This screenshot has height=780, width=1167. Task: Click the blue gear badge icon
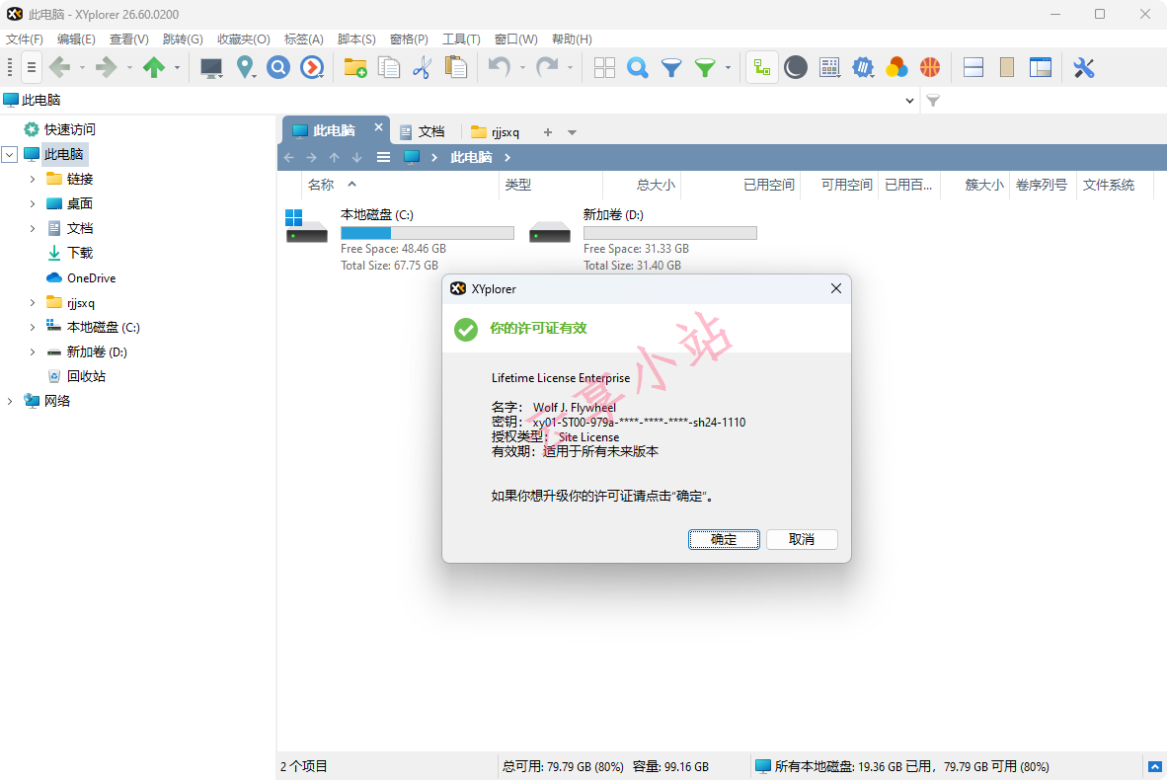[x=863, y=68]
